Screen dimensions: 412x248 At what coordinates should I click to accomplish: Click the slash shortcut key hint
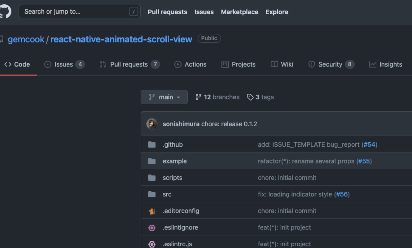pyautogui.click(x=133, y=12)
